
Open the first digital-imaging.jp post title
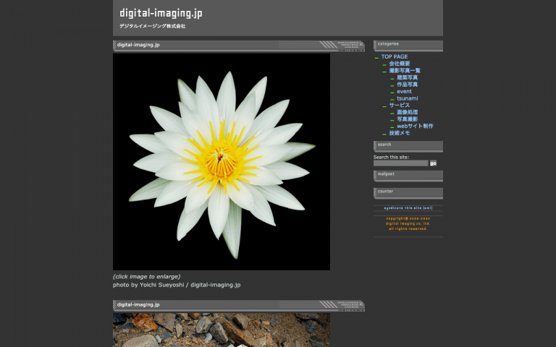click(x=138, y=45)
